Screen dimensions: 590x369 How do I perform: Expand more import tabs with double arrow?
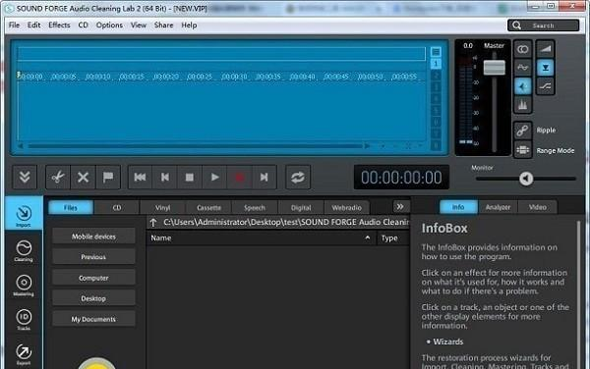(x=400, y=206)
